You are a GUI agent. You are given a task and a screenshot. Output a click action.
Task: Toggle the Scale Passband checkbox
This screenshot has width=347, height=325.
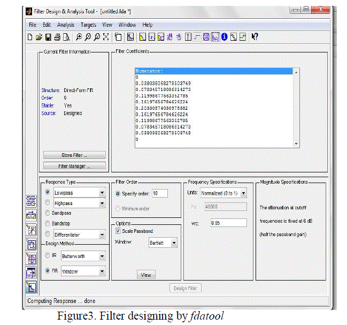tap(118, 231)
